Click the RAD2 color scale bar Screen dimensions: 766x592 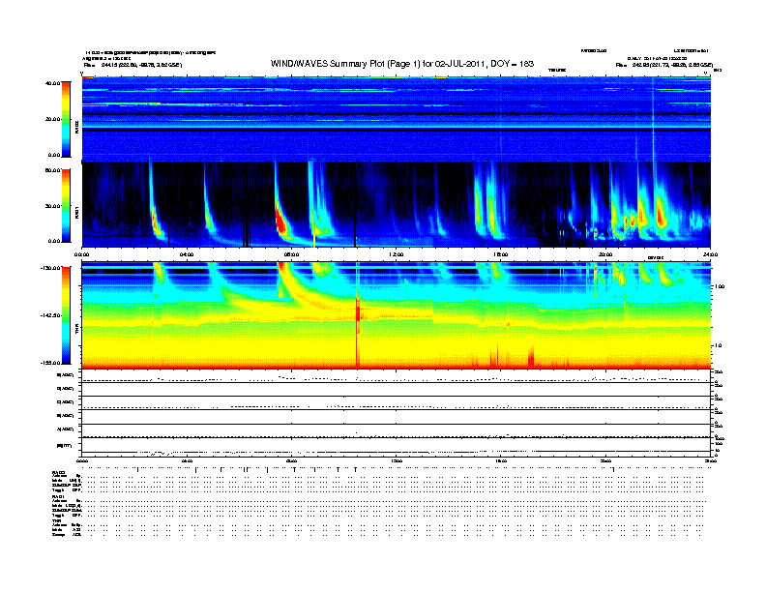click(66, 119)
